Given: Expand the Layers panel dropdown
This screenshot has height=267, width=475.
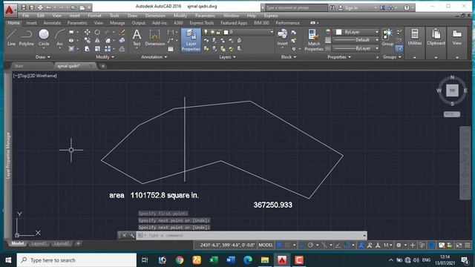Looking at the screenshot, I should tap(227, 57).
